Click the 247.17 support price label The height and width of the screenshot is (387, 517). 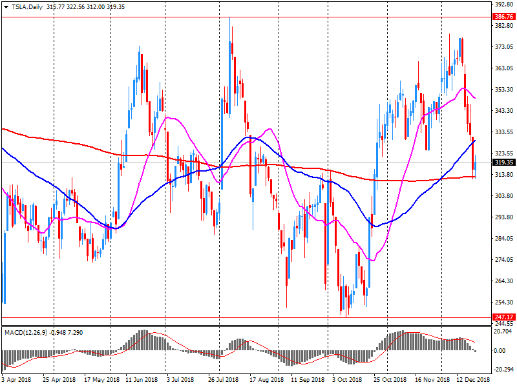pyautogui.click(x=504, y=317)
